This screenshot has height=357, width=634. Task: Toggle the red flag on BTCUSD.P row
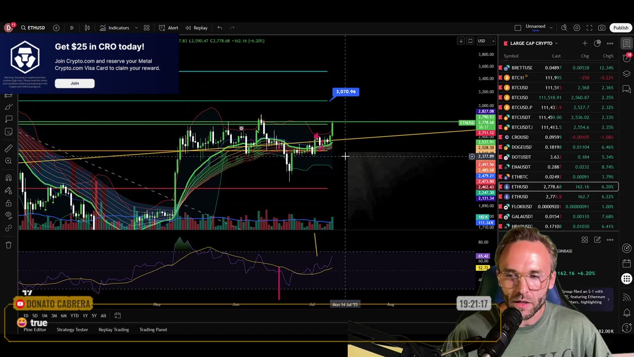(500, 107)
